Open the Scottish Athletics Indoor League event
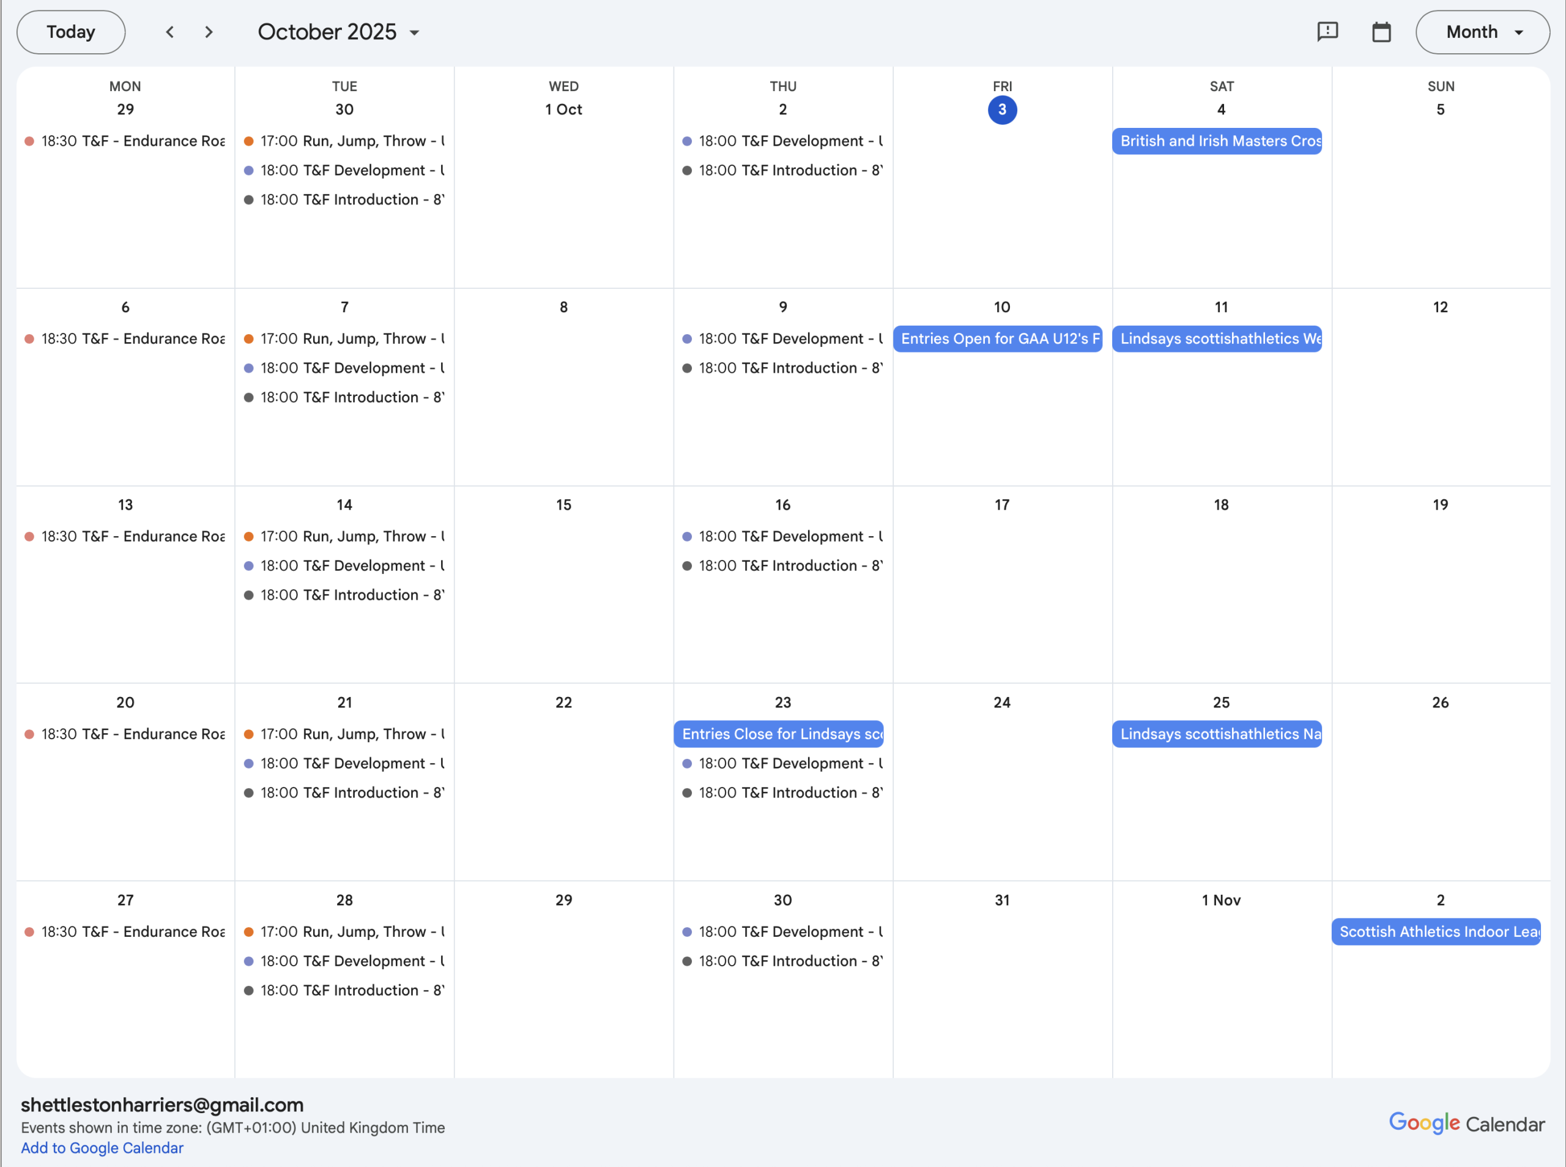This screenshot has height=1167, width=1566. (1435, 932)
